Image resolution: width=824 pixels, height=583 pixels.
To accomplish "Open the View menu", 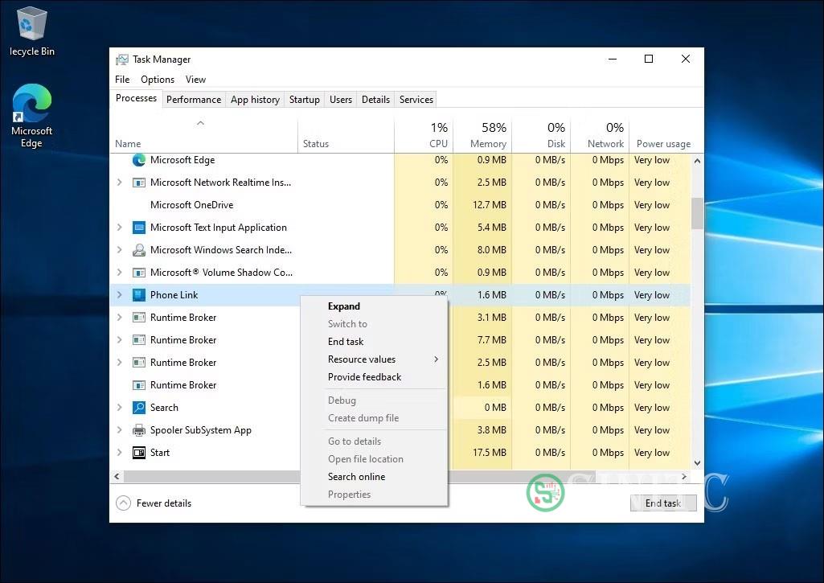I will coord(195,80).
